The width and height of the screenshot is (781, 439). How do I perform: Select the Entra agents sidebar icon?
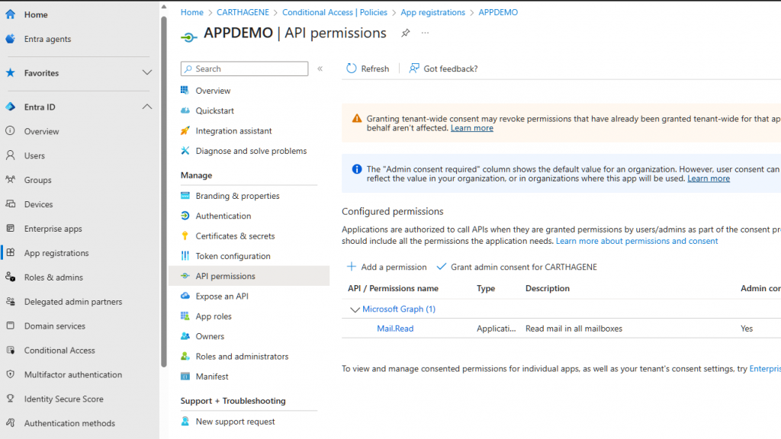[9, 39]
